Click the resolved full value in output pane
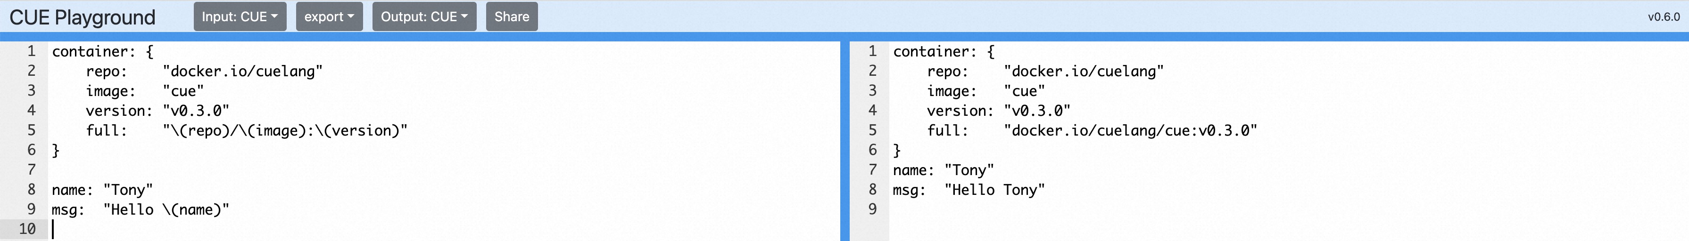1689x241 pixels. coord(1130,130)
